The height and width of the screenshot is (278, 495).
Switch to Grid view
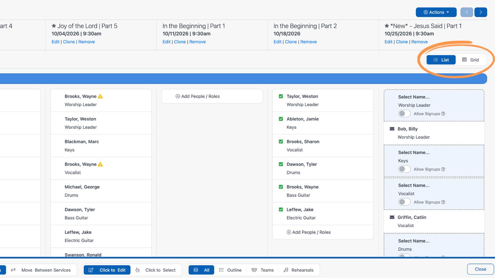point(470,60)
